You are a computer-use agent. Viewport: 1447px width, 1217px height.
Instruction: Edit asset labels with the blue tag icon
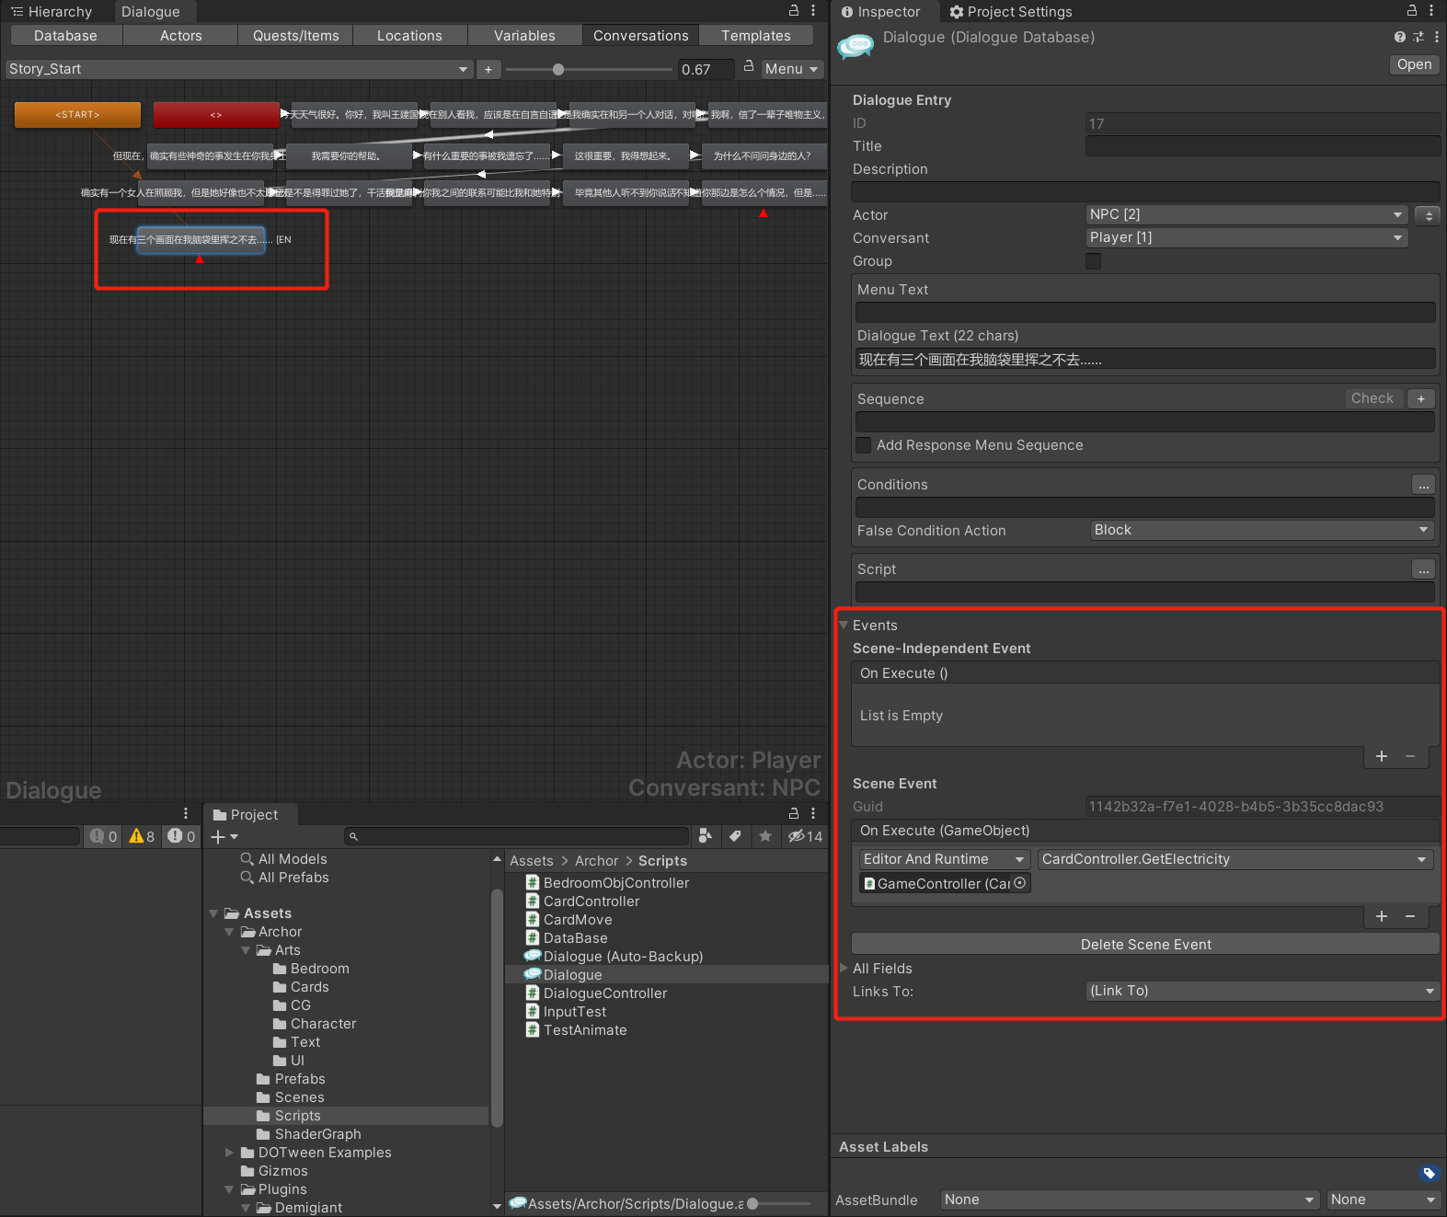point(1429,1173)
